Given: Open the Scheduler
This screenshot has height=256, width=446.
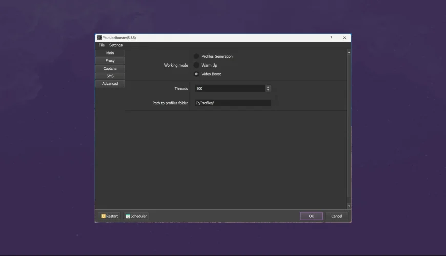Looking at the screenshot, I should pyautogui.click(x=136, y=216).
